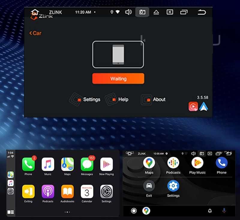Screen dimensions: 240x220
Task: Click the orange Waiting button
Action: coord(118,78)
